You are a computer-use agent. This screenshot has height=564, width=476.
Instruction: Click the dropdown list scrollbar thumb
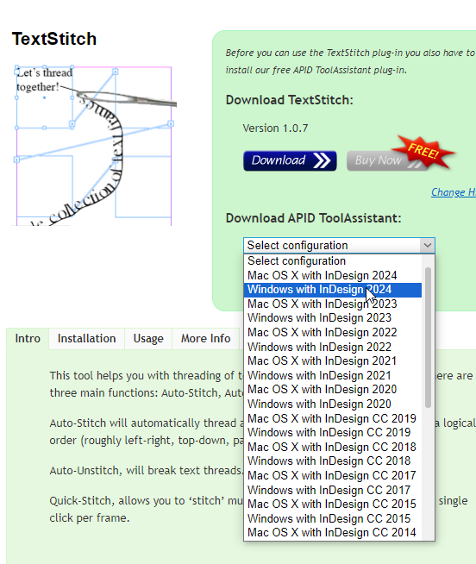click(x=428, y=337)
